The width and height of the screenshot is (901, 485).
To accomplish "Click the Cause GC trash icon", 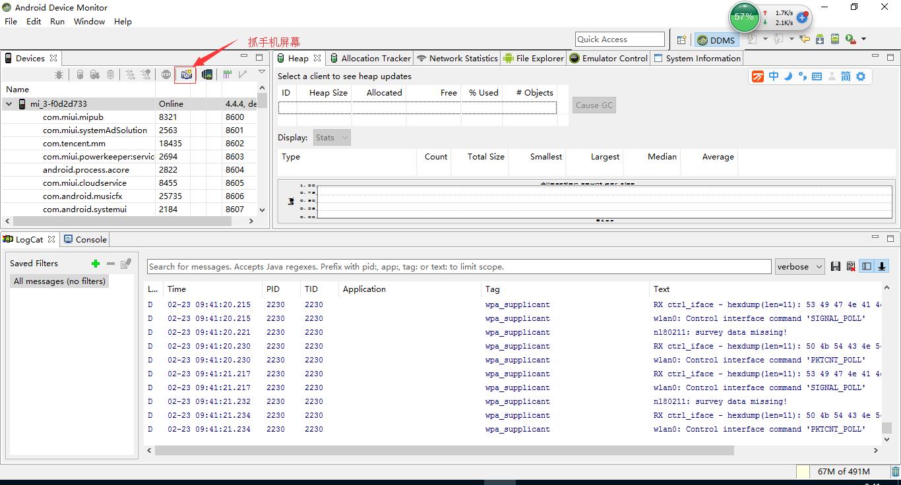I will click(110, 74).
